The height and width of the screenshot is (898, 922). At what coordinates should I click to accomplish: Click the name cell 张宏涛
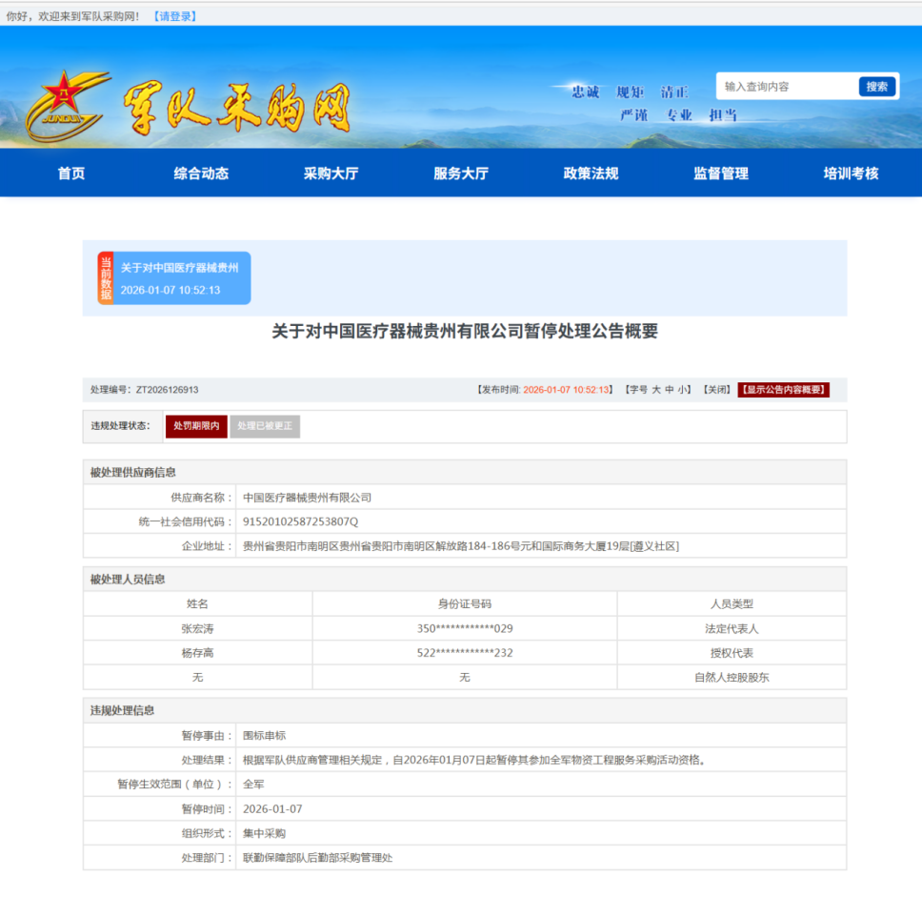(x=197, y=628)
